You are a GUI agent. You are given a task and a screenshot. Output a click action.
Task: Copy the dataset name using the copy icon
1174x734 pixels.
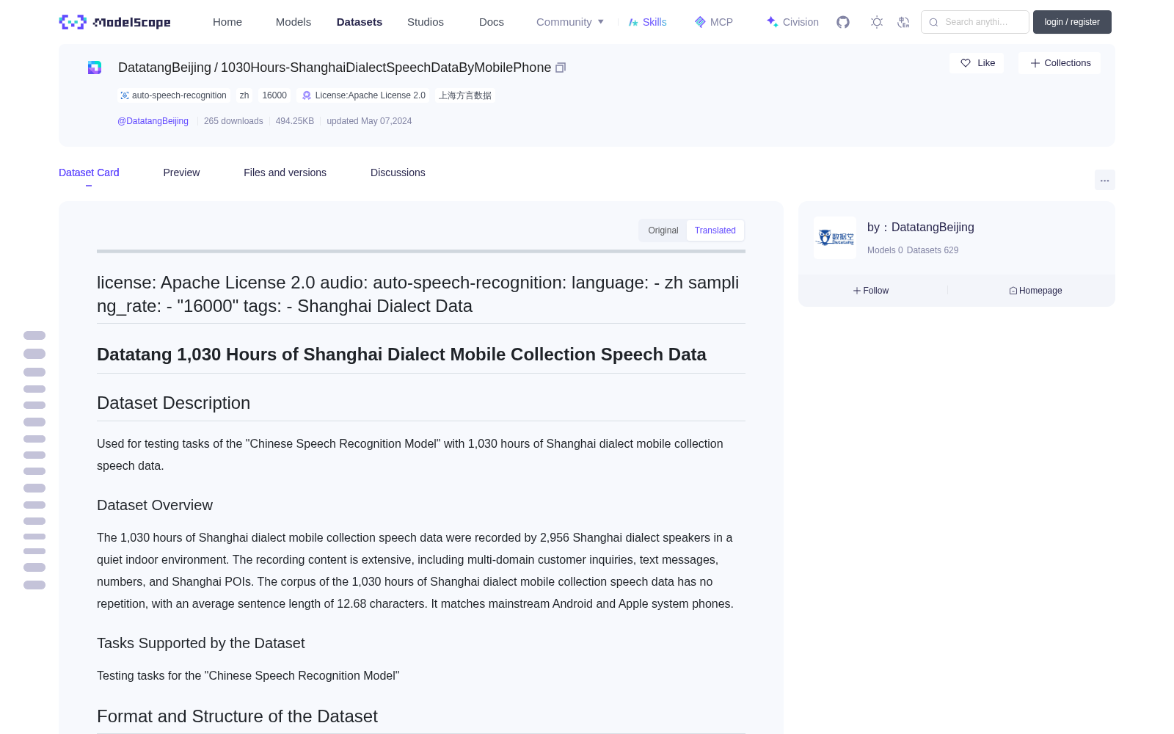tap(561, 68)
